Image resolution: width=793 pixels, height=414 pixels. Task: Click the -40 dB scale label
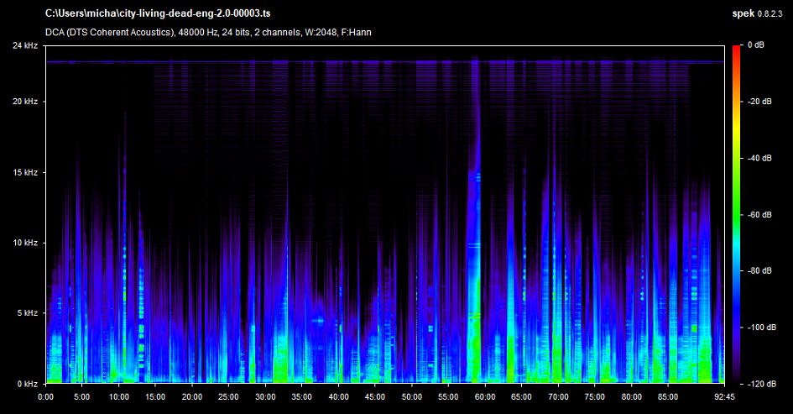point(760,158)
